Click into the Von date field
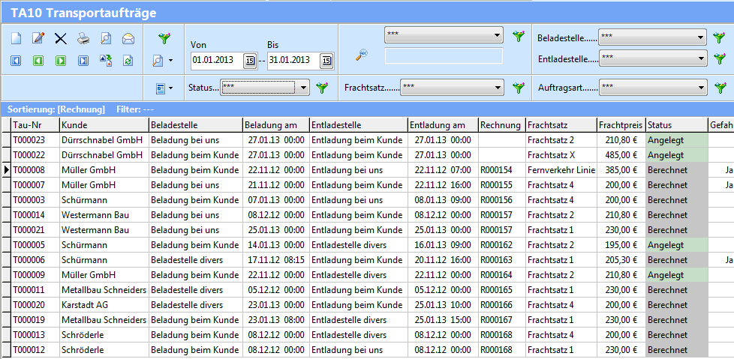 [x=216, y=60]
